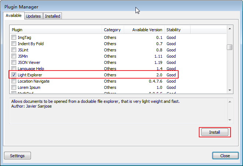Select the Available tab
Viewport: 243px width, 166px height.
pos(14,16)
